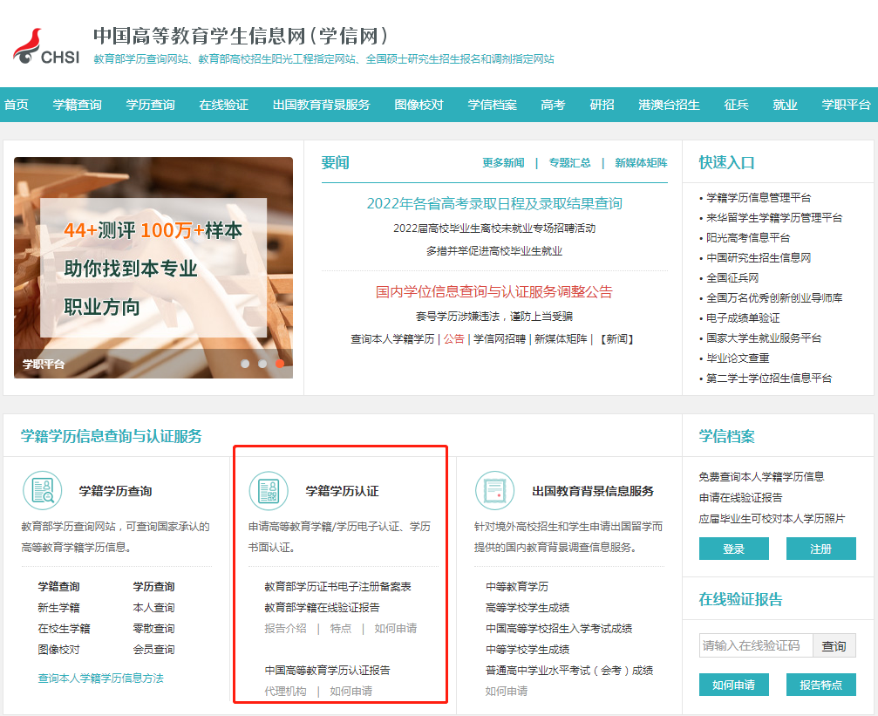Open 阳光高考信息平台 quick link
The height and width of the screenshot is (716, 878).
click(x=748, y=237)
